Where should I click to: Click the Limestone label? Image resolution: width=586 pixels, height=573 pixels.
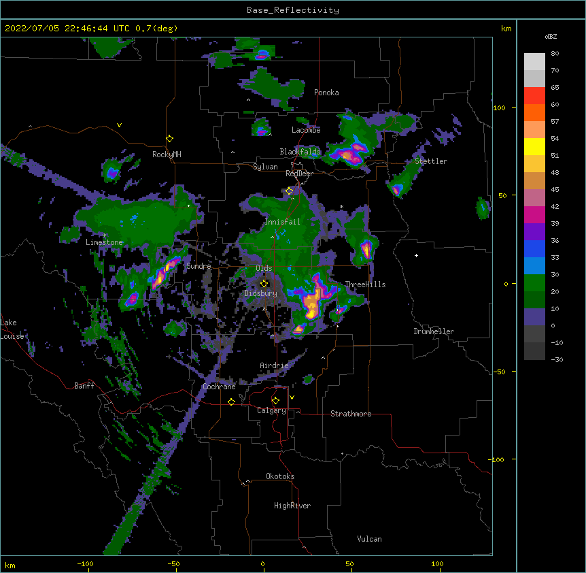104,242
